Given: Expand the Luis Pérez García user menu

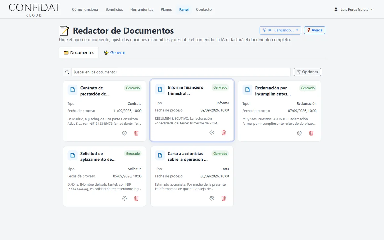Looking at the screenshot, I should pos(354,9).
